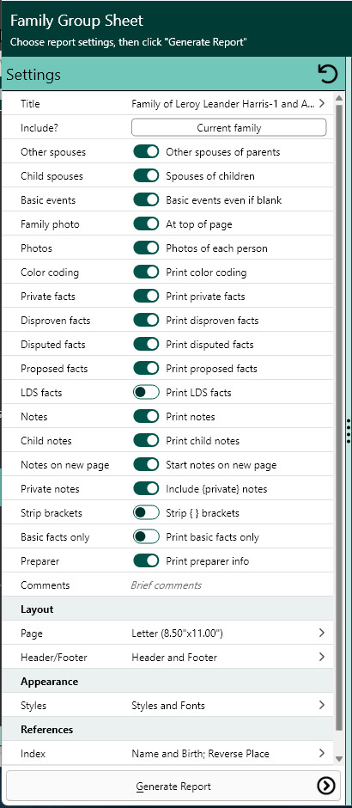
Task: Toggle Print disputed facts
Action: (146, 344)
